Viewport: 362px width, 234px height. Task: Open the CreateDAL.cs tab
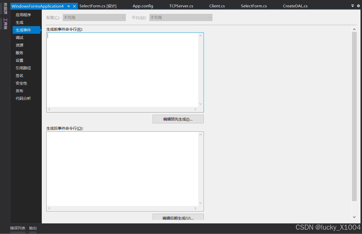[295, 6]
